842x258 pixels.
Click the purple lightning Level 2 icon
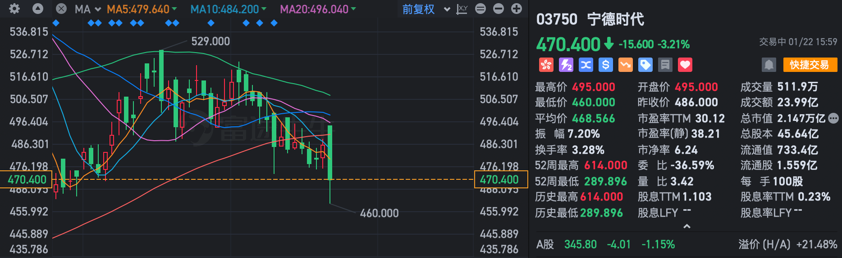[x=566, y=65]
